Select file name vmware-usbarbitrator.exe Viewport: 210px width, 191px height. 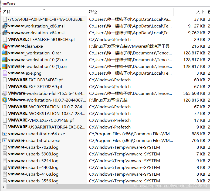pos(34,140)
